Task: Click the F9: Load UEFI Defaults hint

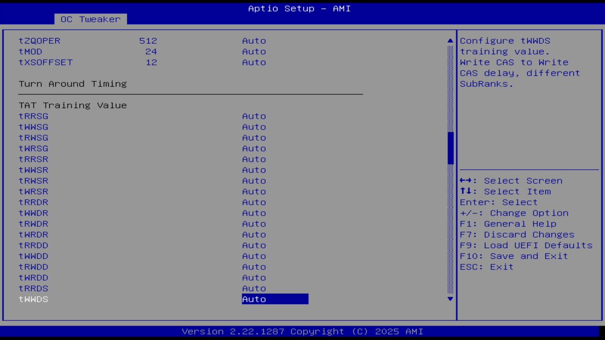Action: [526, 246]
